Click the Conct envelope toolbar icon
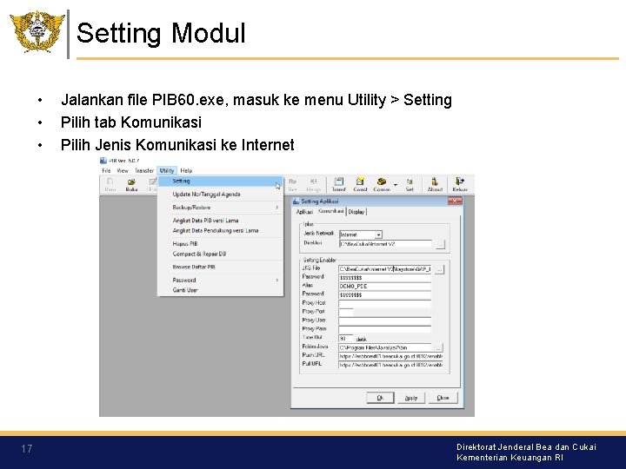626x469 pixels. coord(360,185)
